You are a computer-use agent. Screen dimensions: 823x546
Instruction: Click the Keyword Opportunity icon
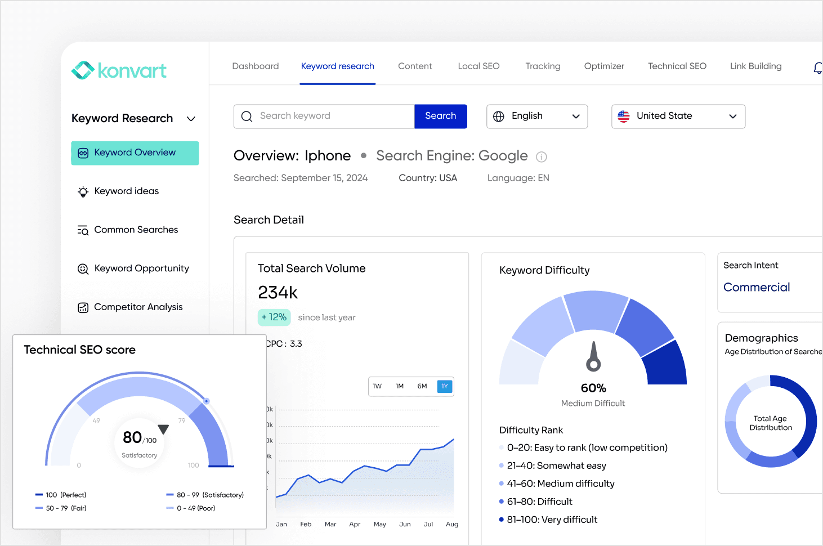(83, 268)
